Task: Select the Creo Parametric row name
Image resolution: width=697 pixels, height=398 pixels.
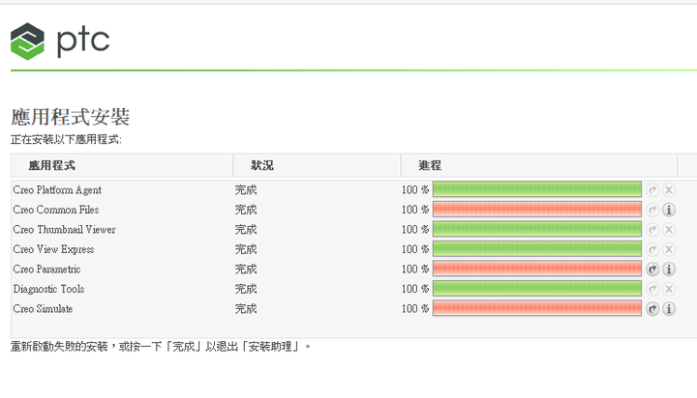Action: pyautogui.click(x=46, y=270)
